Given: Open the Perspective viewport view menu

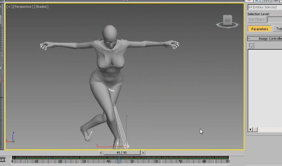Looking at the screenshot, I should 23,7.
